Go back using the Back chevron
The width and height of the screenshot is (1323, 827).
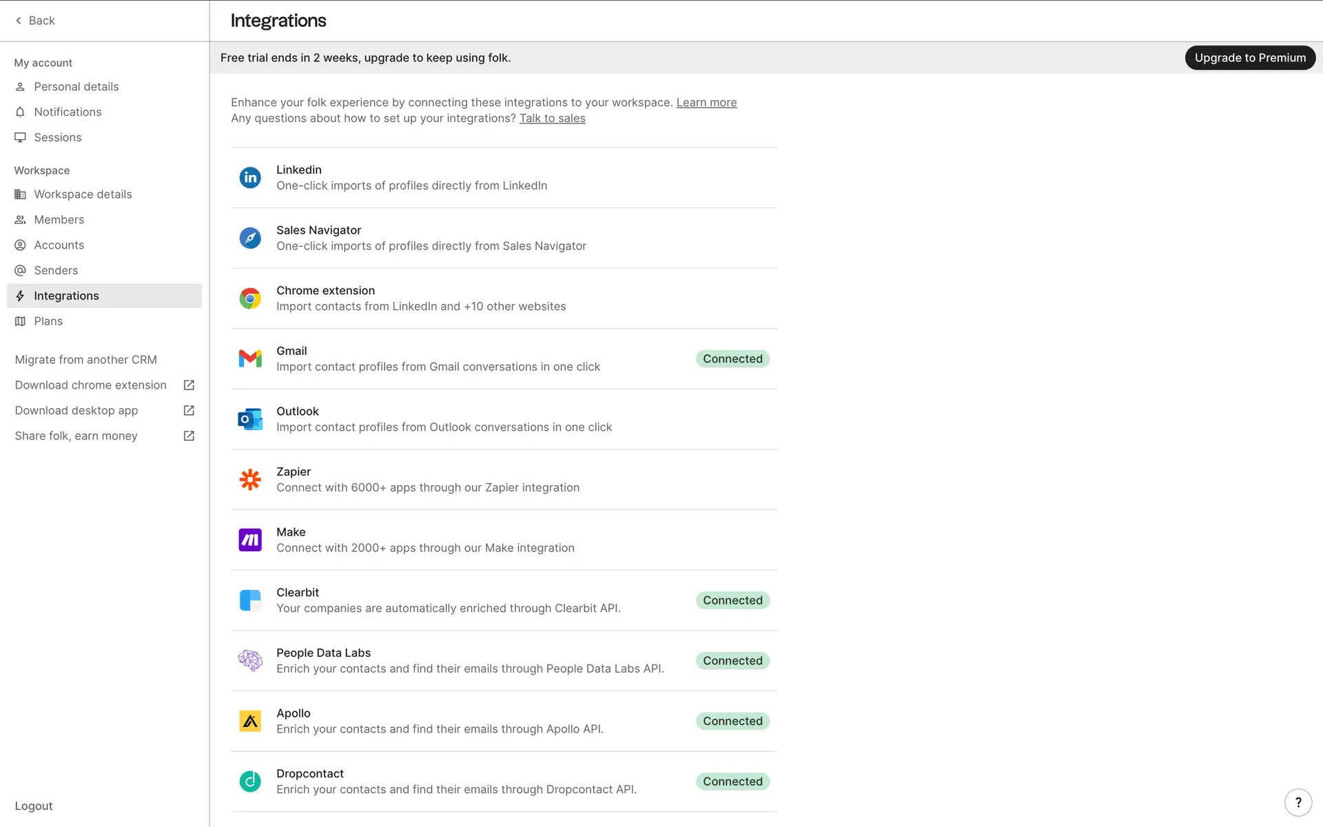click(x=19, y=21)
